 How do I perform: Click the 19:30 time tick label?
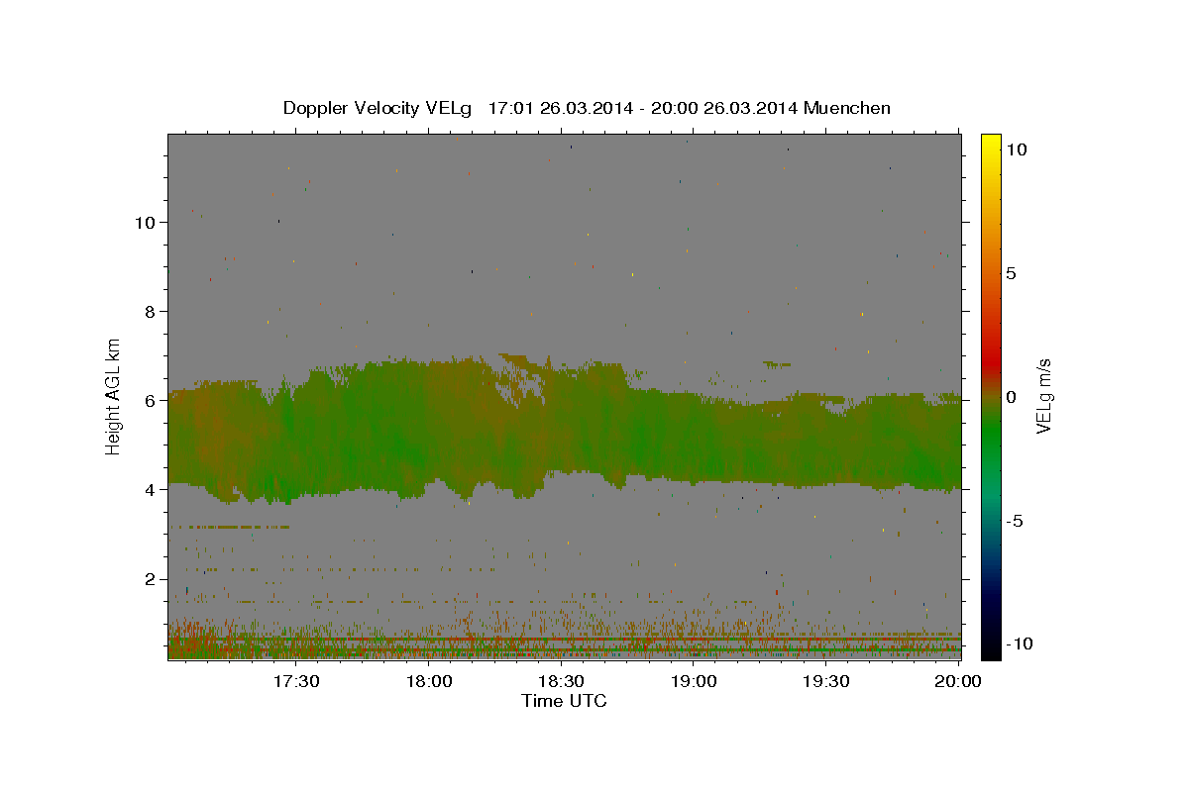point(825,681)
